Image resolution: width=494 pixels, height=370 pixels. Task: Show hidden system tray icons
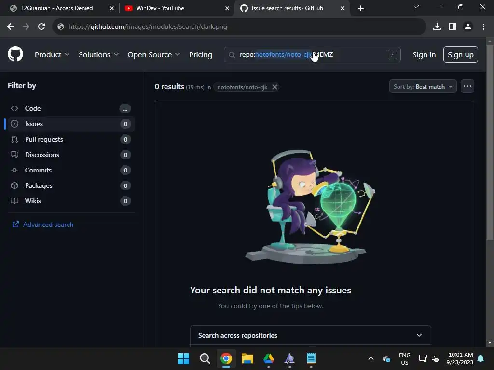click(371, 358)
